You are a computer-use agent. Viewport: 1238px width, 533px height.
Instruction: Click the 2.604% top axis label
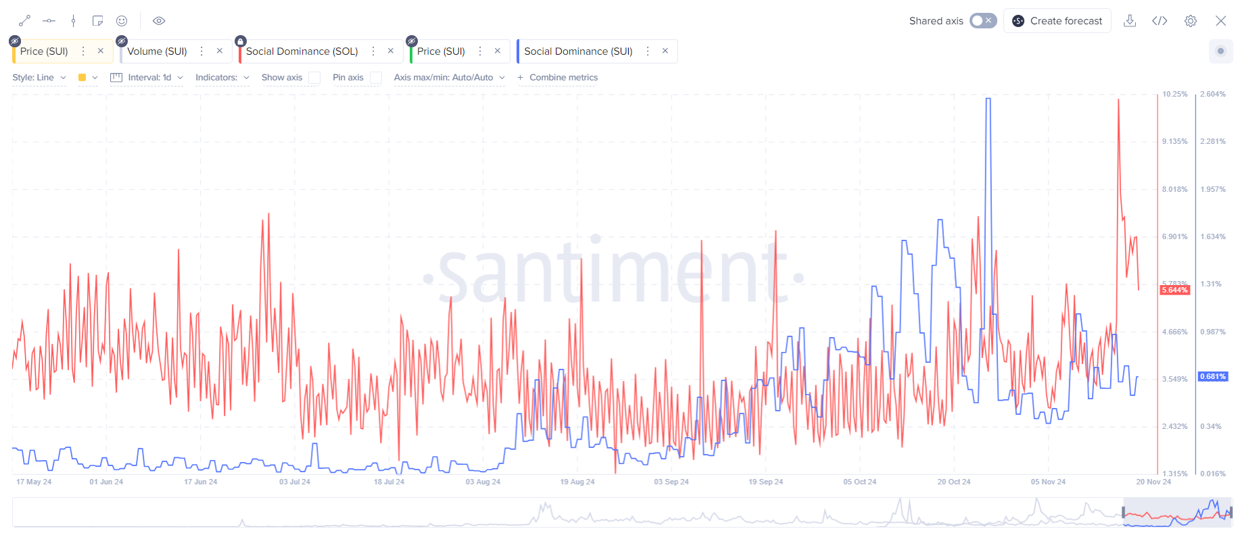(1213, 94)
